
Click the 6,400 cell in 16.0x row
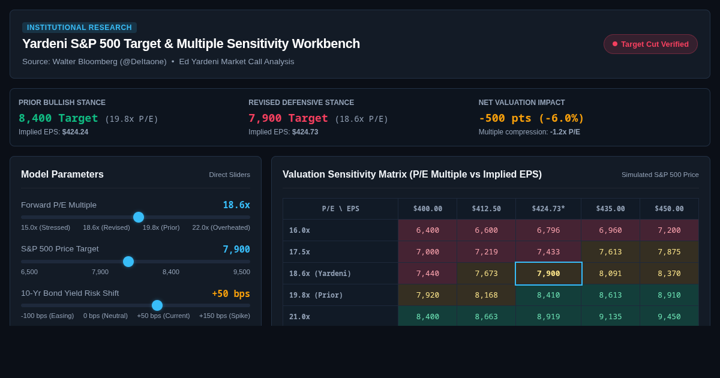428,230
